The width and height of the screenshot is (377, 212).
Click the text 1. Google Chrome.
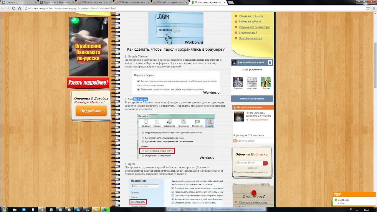click(136, 56)
